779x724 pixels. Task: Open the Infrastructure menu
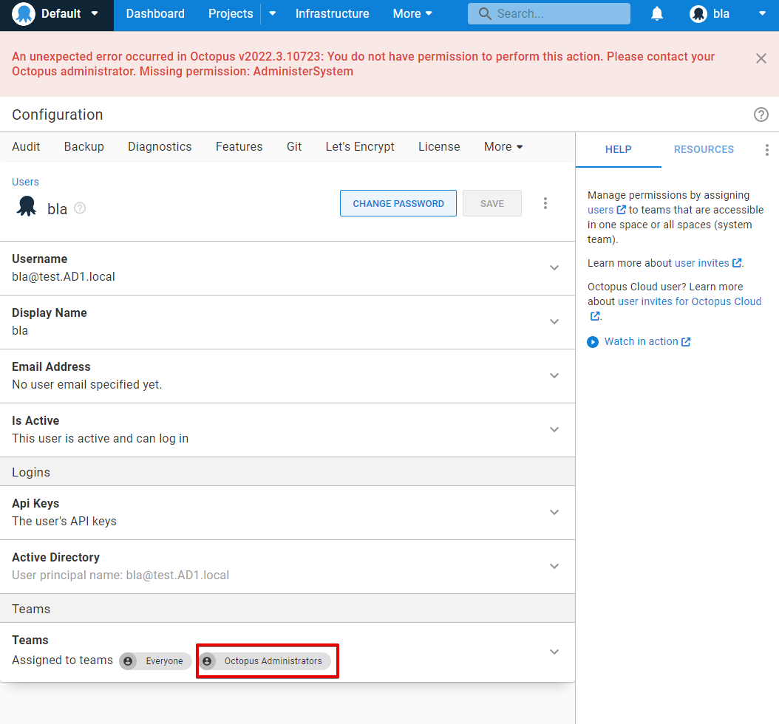click(x=332, y=13)
